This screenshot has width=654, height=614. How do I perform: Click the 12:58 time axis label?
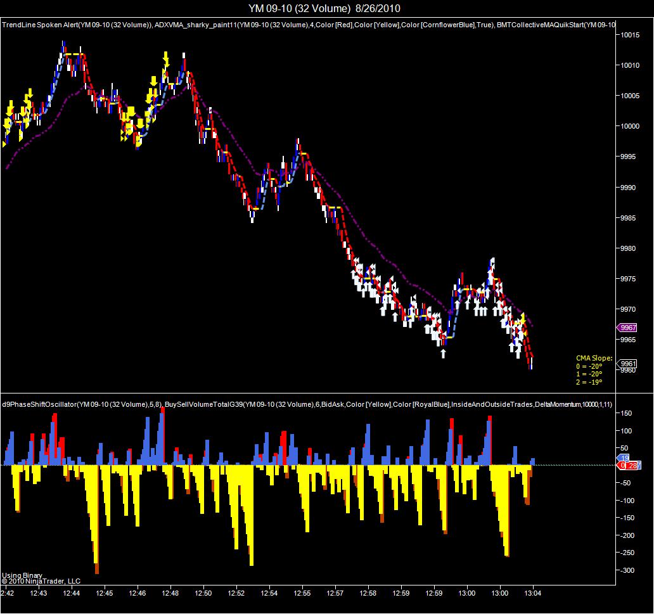click(x=368, y=593)
